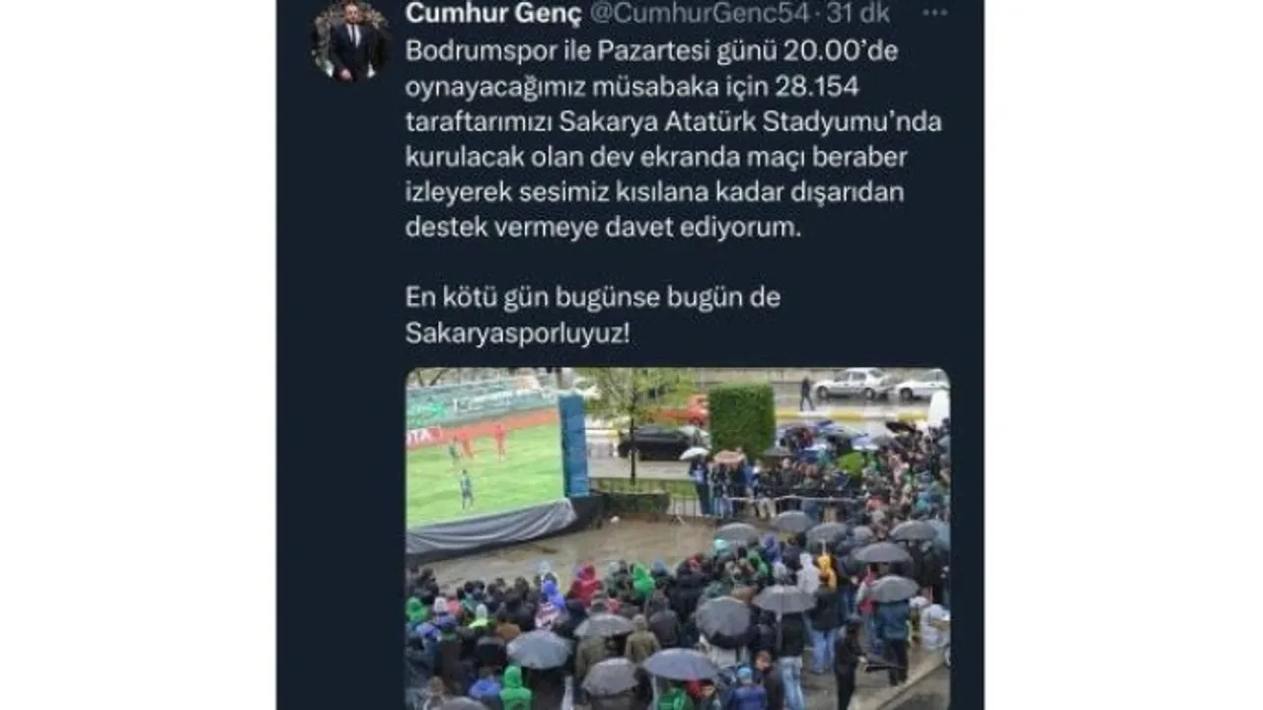Click the attached crowd photo in the tweet
The image size is (1263, 710).
678,538
